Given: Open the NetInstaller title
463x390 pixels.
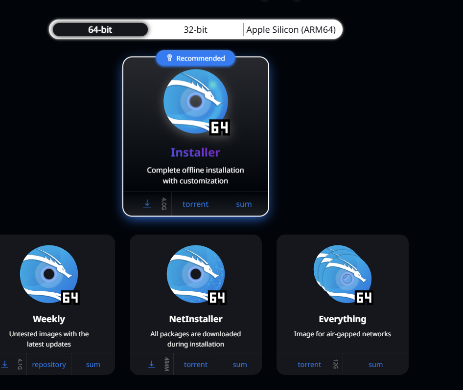Looking at the screenshot, I should (x=196, y=319).
